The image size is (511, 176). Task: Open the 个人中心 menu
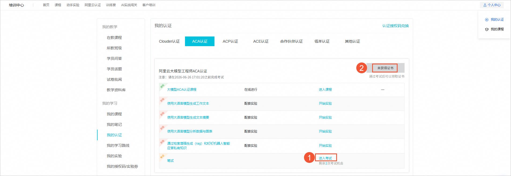point(492,5)
